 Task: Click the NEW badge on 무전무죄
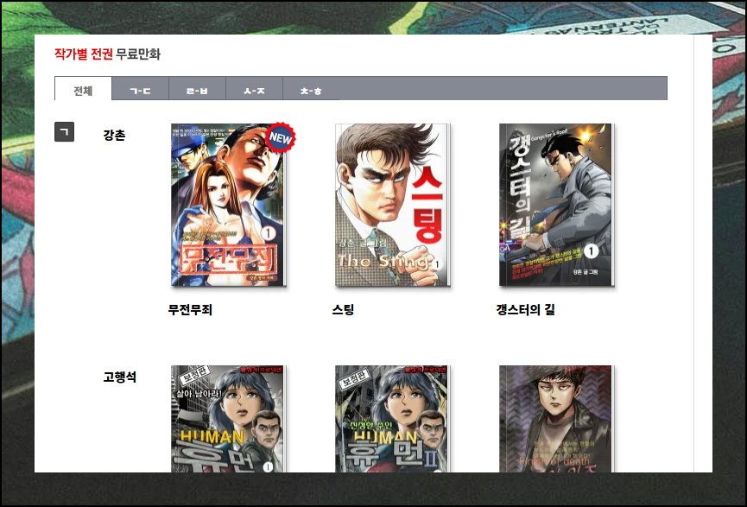tap(280, 137)
